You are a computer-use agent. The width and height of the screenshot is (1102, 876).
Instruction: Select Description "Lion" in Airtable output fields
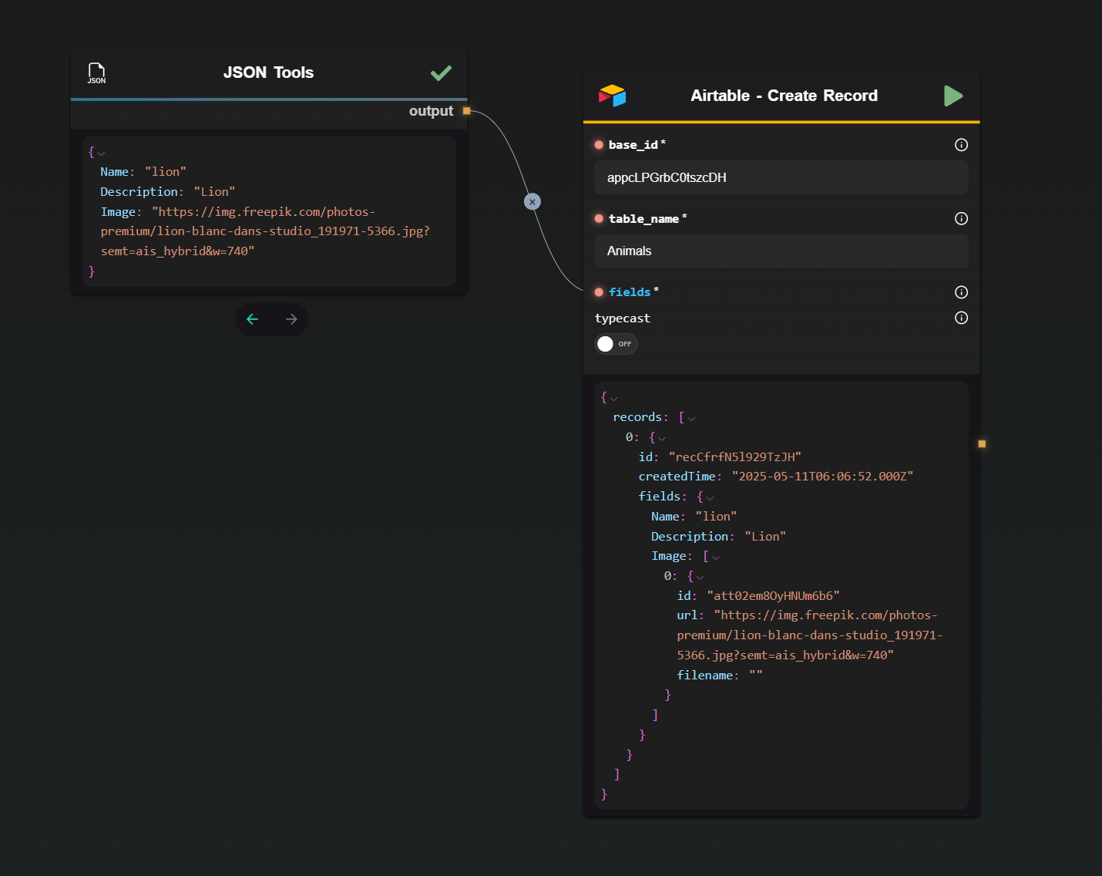[x=765, y=537]
